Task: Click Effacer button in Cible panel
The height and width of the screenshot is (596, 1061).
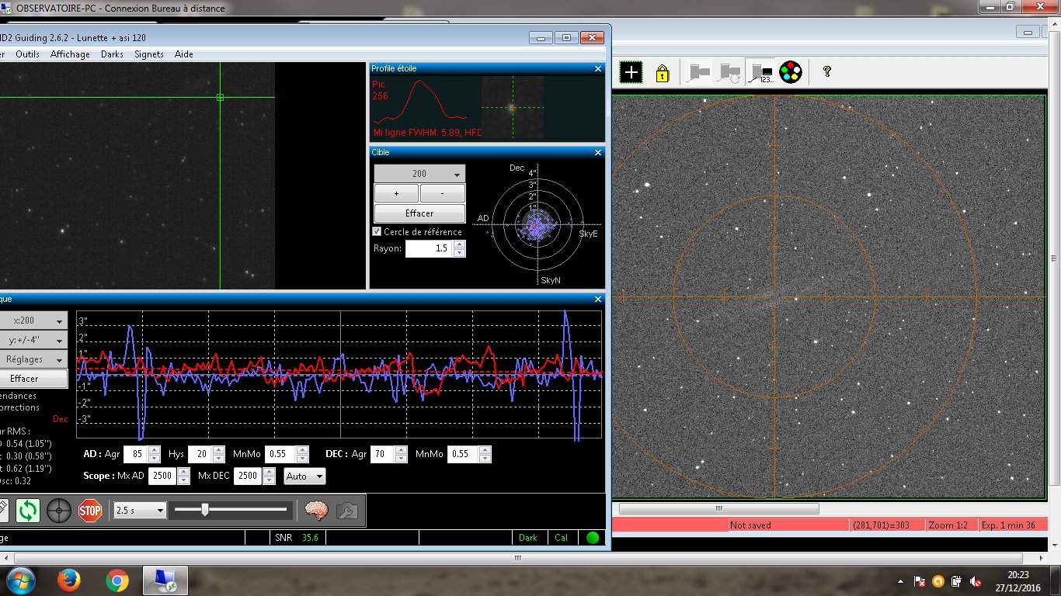Action: 419,213
